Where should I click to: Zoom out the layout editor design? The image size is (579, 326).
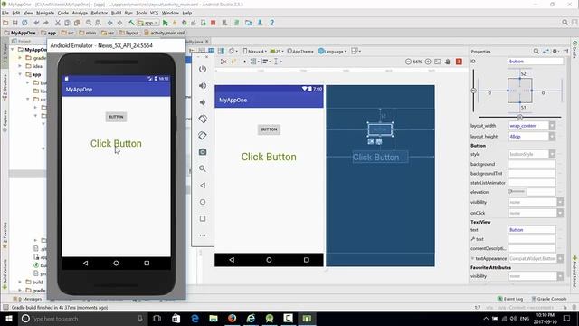click(408, 62)
